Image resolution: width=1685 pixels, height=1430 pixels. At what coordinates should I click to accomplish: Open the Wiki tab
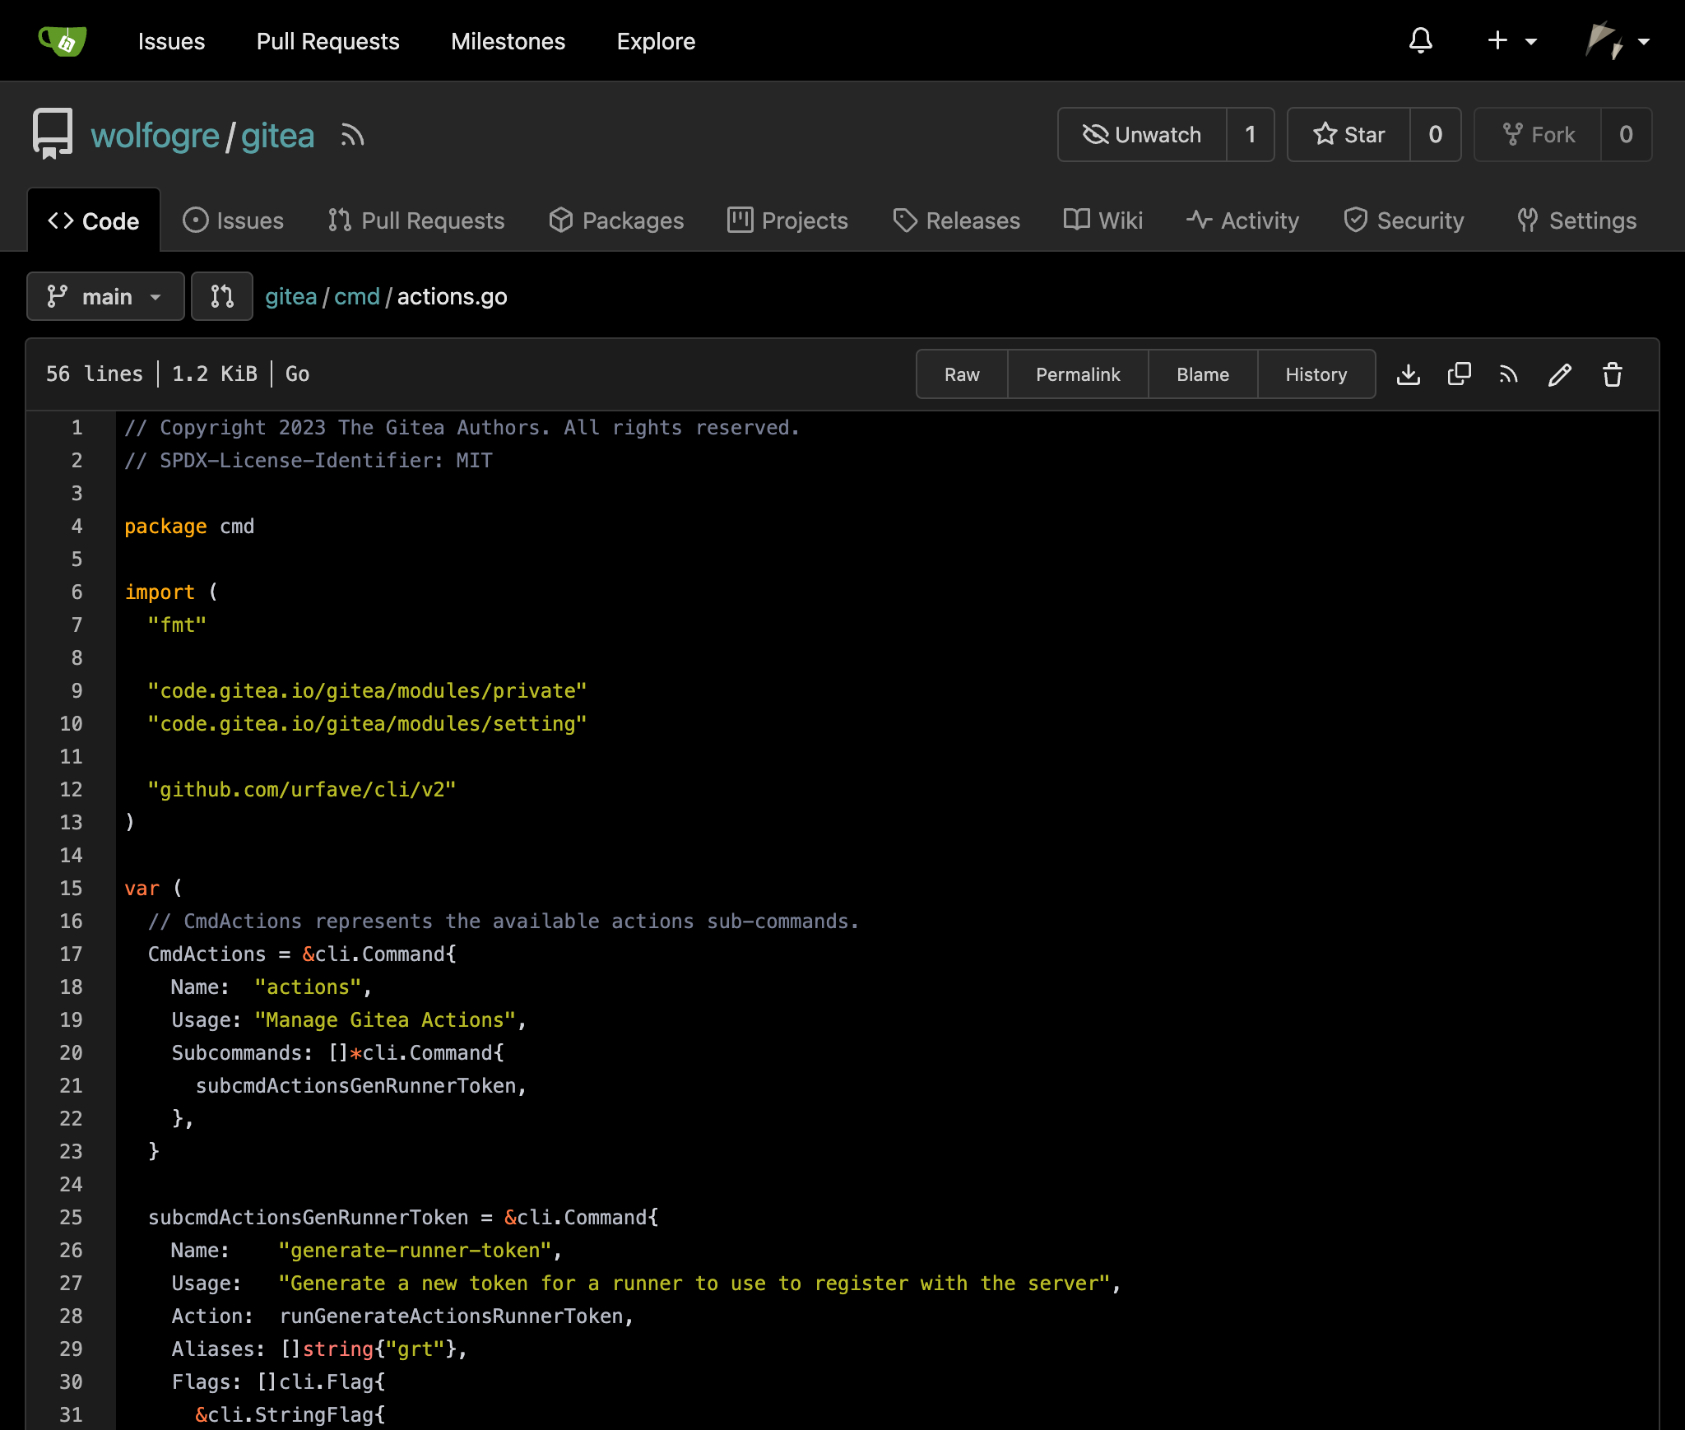point(1102,220)
